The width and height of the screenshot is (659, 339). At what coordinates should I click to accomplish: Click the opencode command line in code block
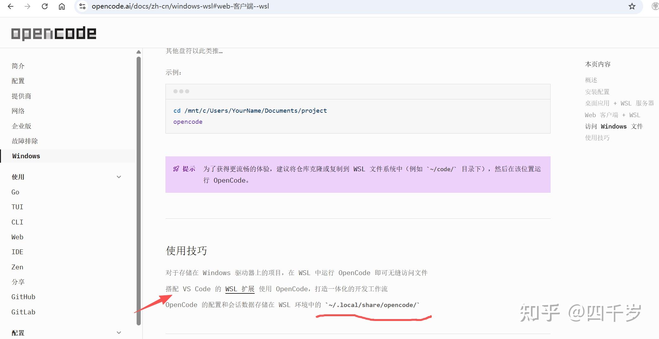click(188, 122)
